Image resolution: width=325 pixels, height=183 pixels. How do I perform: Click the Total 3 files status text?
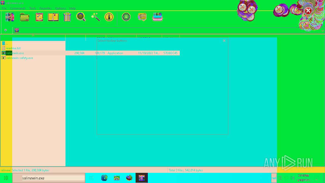click(186, 170)
